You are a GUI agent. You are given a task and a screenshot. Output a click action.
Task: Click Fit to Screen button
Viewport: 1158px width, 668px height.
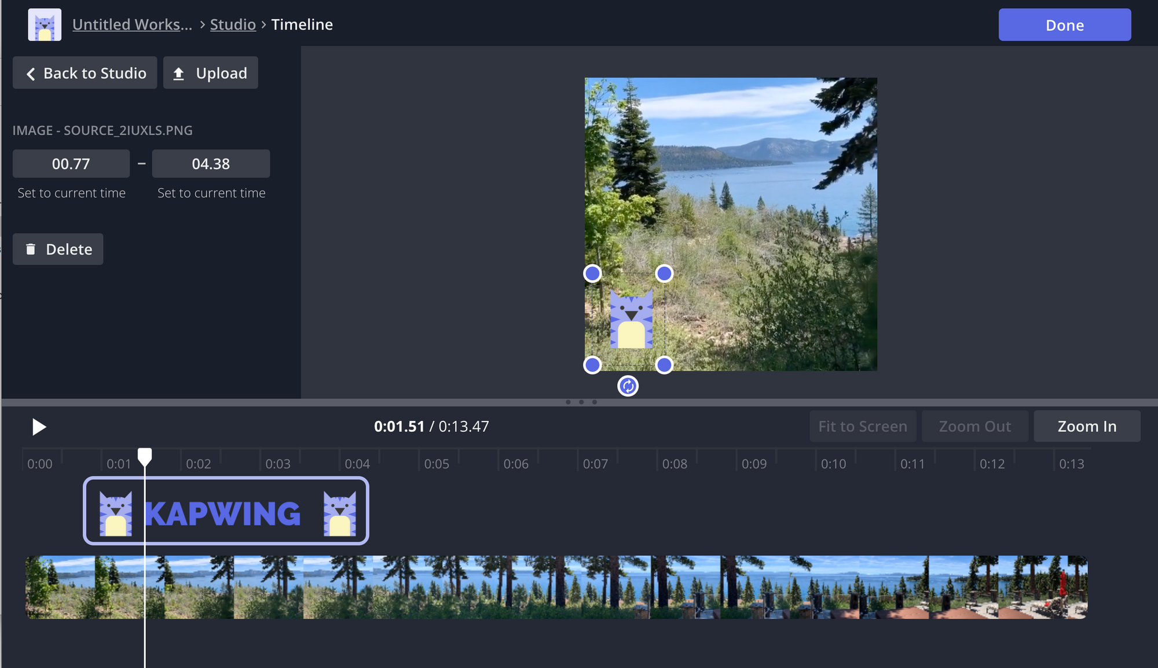[862, 427]
